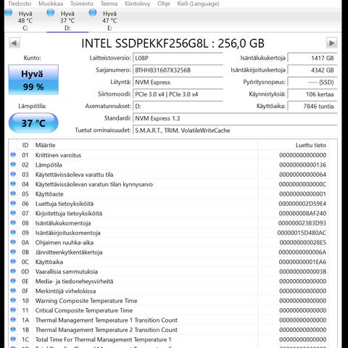Click the Luettu tieto column header
Viewport: 348px width, 348px height.
coord(293,145)
